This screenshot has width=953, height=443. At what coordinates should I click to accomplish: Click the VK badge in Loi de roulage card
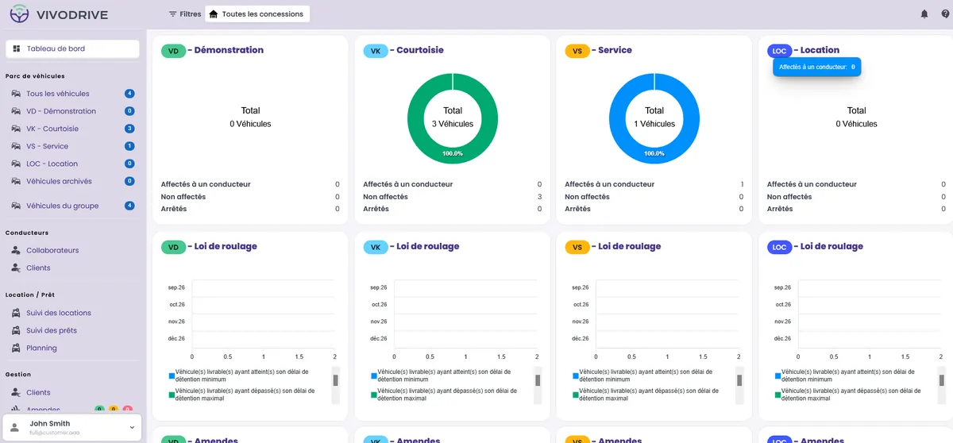pos(376,247)
